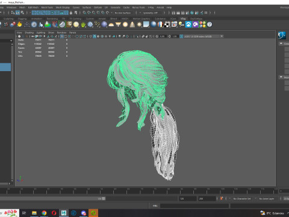Open the Edit Mesh menu

pos(33,7)
